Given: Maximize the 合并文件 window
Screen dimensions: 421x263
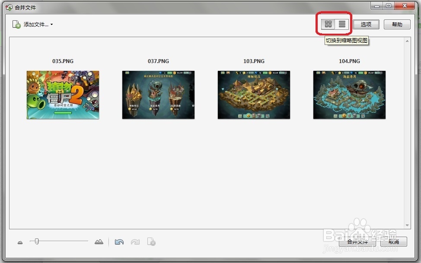Looking at the screenshot, I should click(389, 6).
